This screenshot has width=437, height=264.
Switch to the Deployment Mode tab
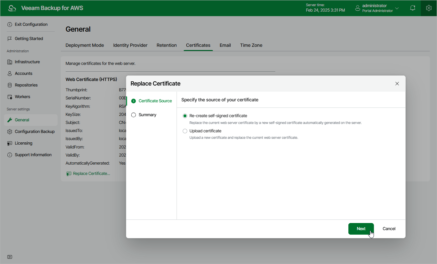85,45
